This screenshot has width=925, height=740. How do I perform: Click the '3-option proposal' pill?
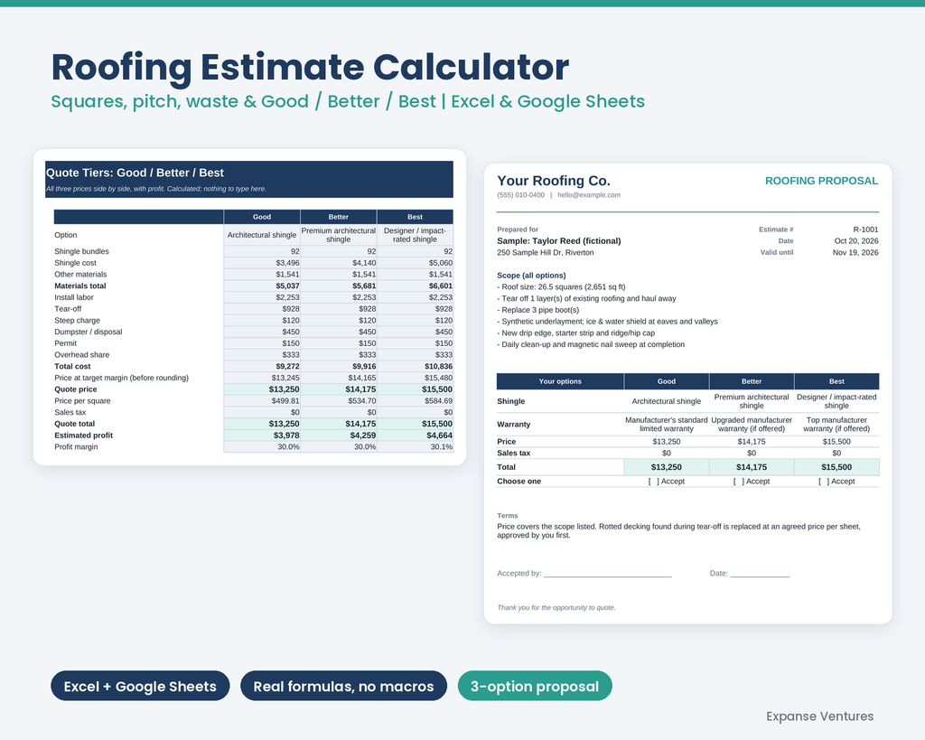click(x=535, y=687)
